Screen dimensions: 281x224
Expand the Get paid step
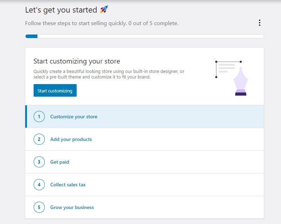145,162
